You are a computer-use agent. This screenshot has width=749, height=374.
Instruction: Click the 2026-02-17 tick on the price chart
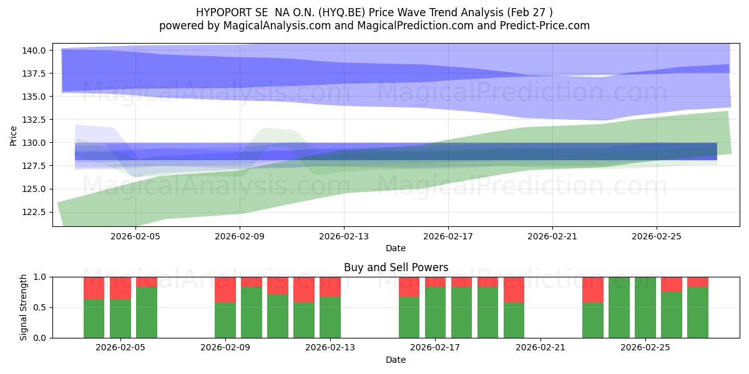pyautogui.click(x=448, y=237)
